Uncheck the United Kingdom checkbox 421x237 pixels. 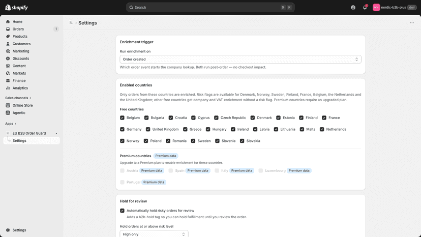(x=148, y=129)
